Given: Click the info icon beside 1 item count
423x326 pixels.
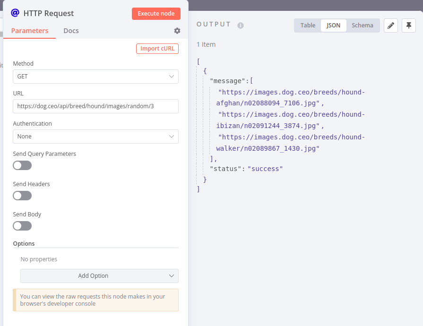Looking at the screenshot, I should point(240,26).
